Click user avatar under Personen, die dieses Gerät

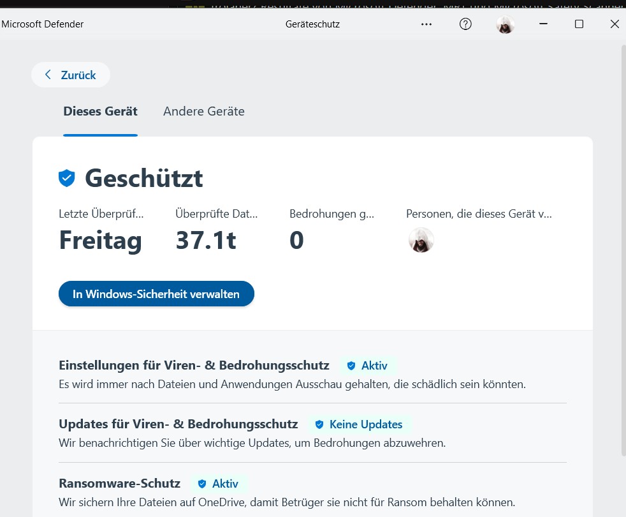(421, 240)
